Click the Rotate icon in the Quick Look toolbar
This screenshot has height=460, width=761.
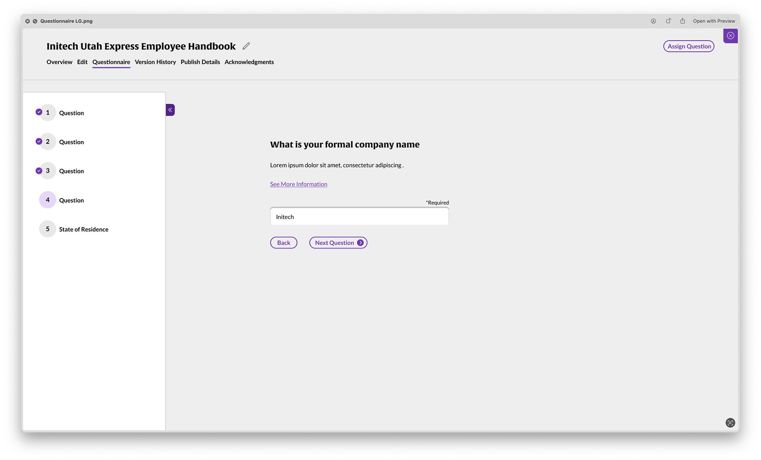tap(668, 21)
